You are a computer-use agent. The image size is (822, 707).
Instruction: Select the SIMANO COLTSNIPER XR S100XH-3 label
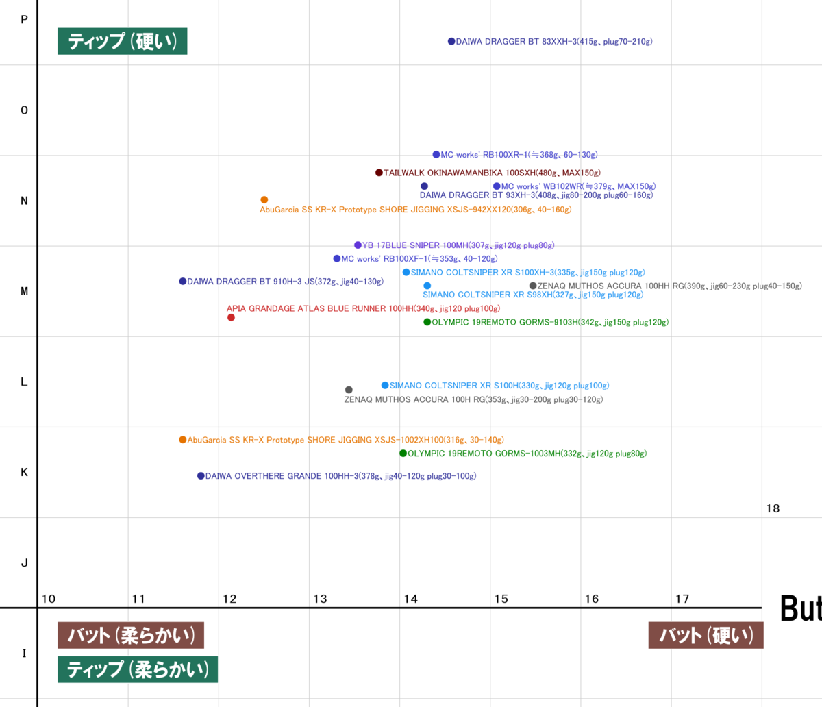click(x=527, y=273)
